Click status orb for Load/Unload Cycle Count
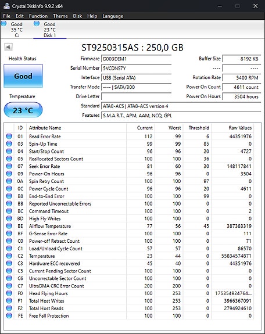Image resolution: width=265 pixels, height=334 pixels. 9,248
